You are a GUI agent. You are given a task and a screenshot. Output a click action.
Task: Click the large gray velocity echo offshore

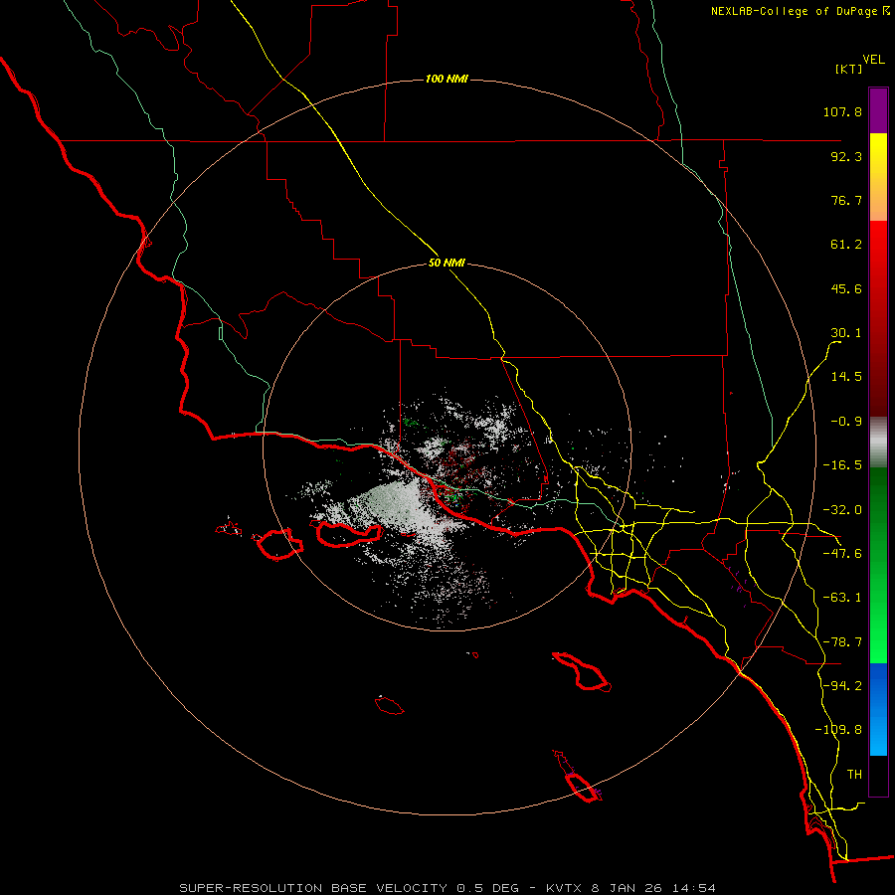click(x=394, y=502)
